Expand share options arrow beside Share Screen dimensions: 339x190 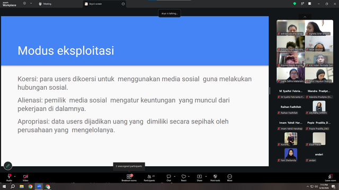point(206,176)
